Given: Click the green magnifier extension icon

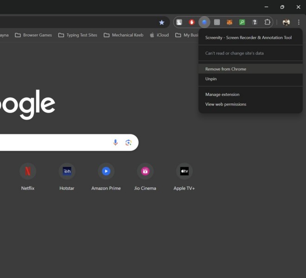Looking at the screenshot, I should pyautogui.click(x=242, y=22).
